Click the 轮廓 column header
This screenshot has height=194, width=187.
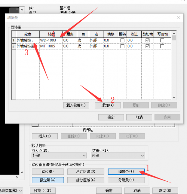point(28,34)
